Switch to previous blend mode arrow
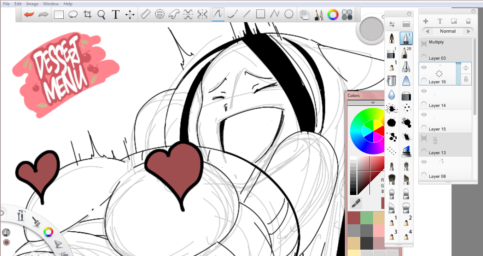This screenshot has width=483, height=256. pyautogui.click(x=427, y=31)
